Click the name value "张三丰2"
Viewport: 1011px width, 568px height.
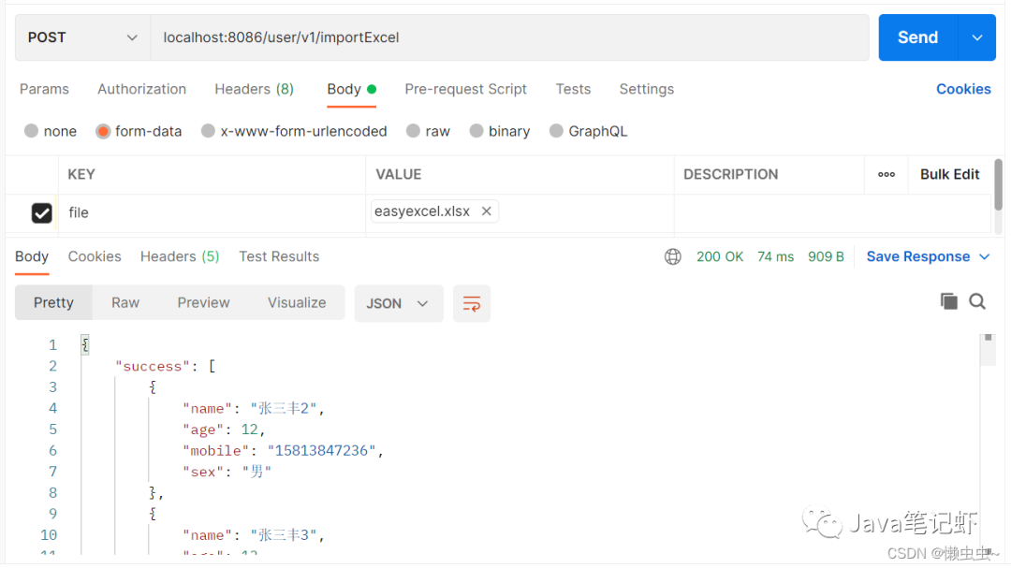tap(284, 409)
